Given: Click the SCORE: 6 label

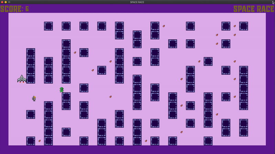Looking at the screenshot, I should 14,9.
